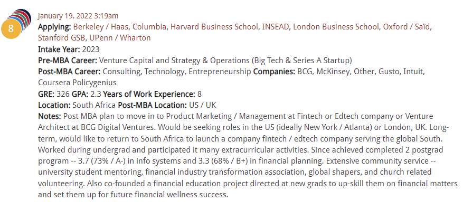Click the bold Applying label

point(54,27)
